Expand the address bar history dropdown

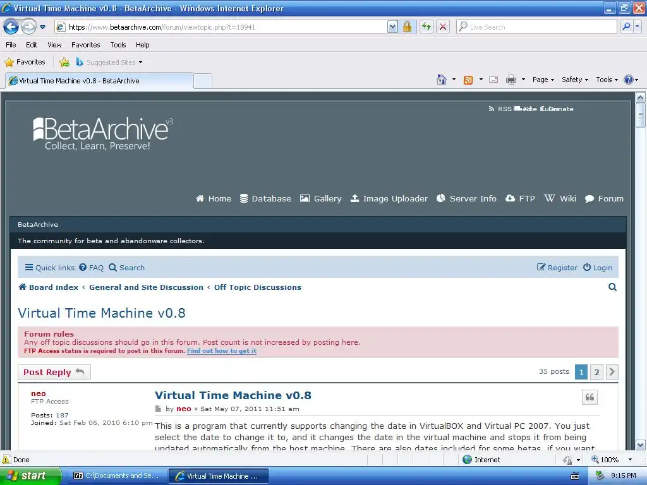[392, 27]
